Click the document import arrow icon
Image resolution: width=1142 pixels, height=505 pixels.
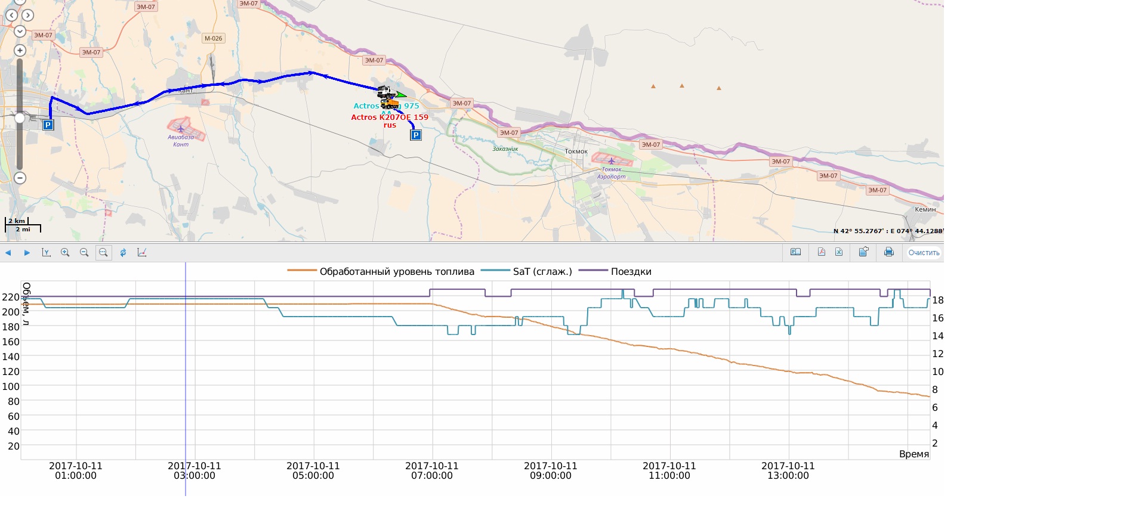863,252
